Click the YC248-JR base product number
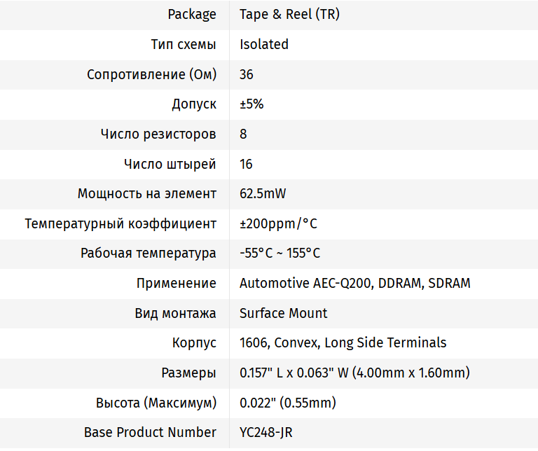Viewport: 538px width, 451px height. click(x=265, y=433)
